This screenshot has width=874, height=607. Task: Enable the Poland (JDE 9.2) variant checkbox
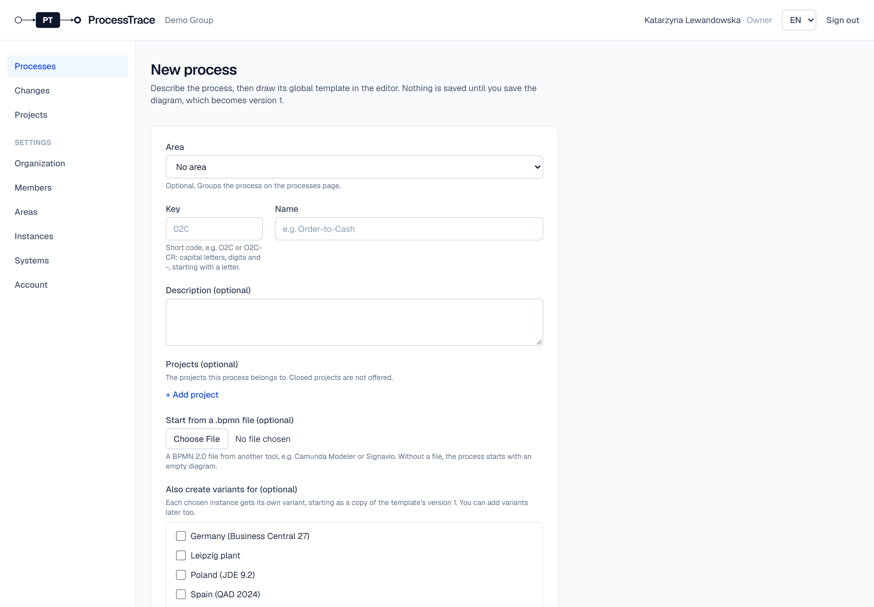click(x=181, y=575)
